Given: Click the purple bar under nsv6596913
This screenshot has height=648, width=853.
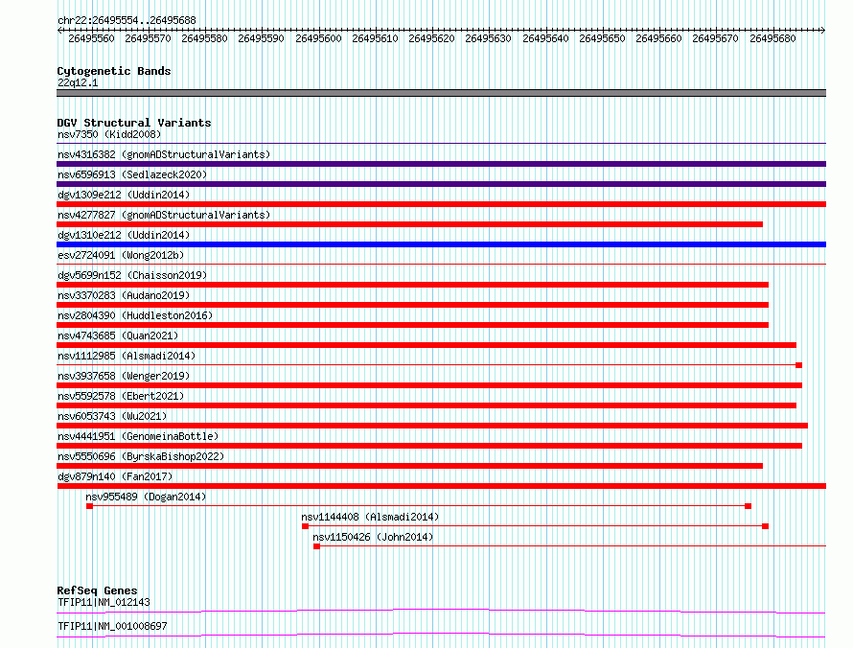Looking at the screenshot, I should point(441,184).
